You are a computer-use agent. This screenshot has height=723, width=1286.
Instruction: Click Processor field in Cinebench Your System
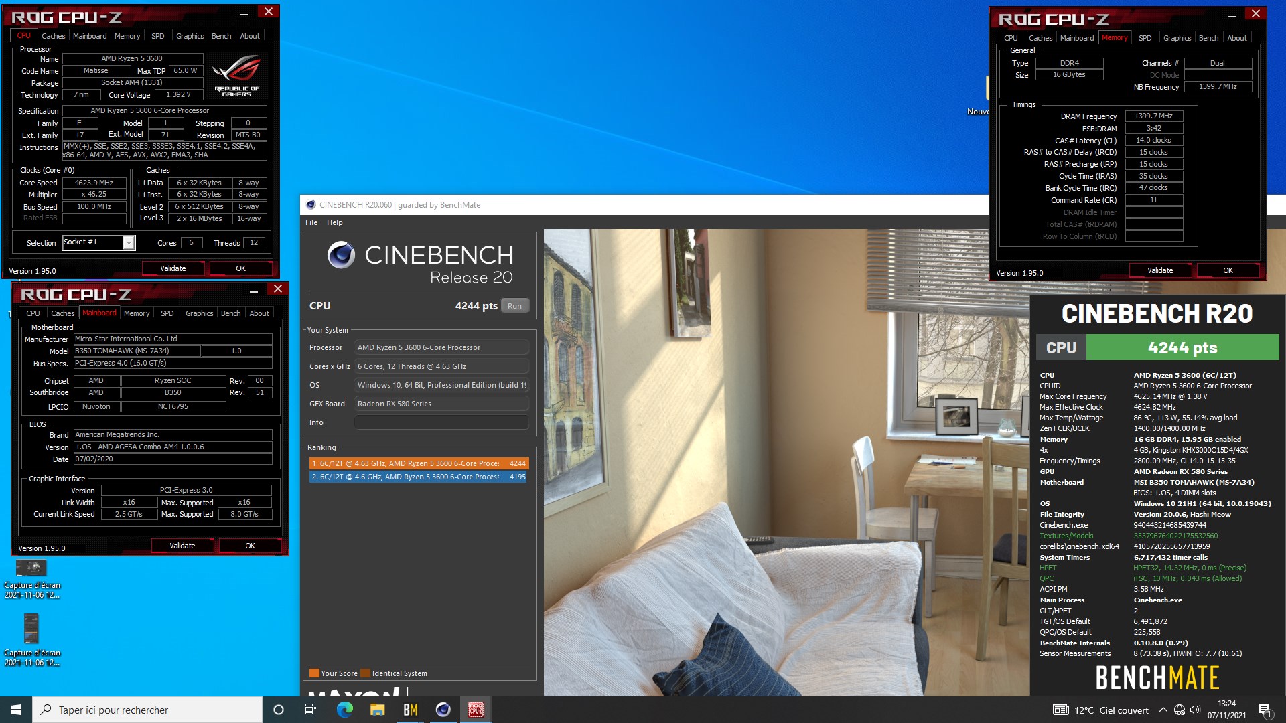(x=441, y=347)
